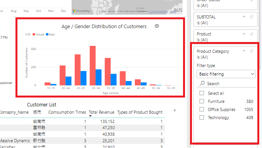Collapse the Product Category filter card
The height and width of the screenshot is (148, 262).
tap(244, 51)
